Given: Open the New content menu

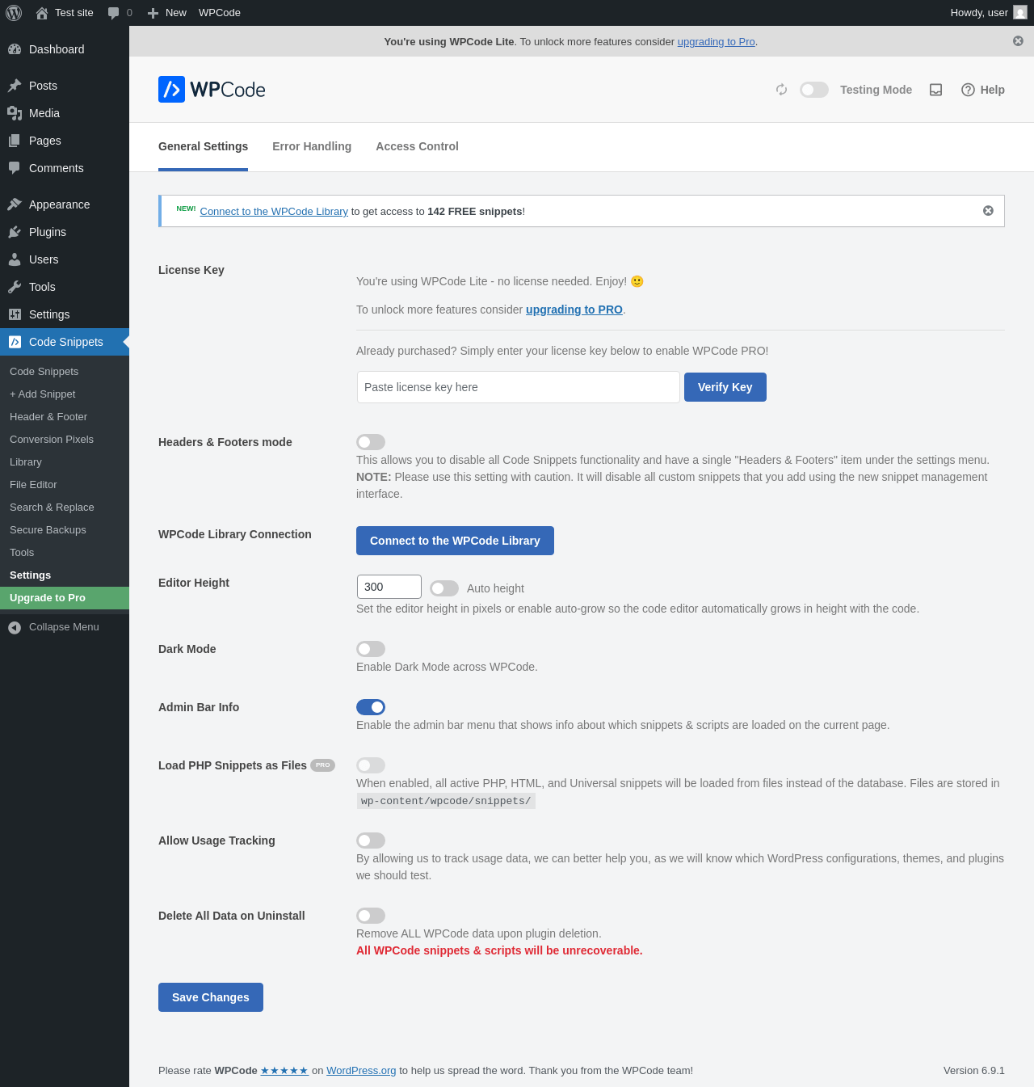Looking at the screenshot, I should pos(167,13).
